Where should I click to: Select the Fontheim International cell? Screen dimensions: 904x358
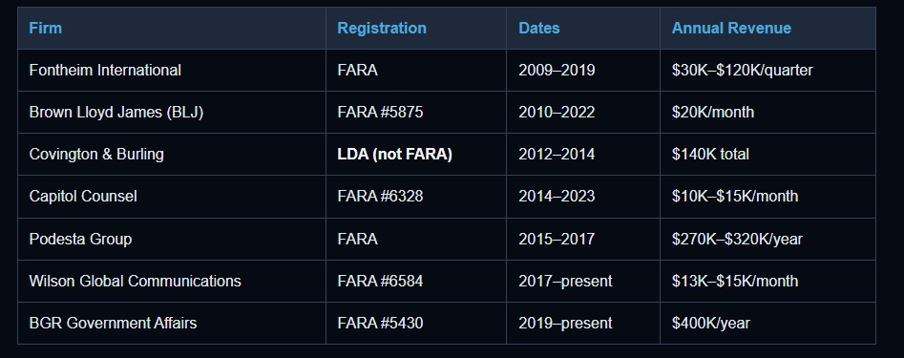coord(172,71)
